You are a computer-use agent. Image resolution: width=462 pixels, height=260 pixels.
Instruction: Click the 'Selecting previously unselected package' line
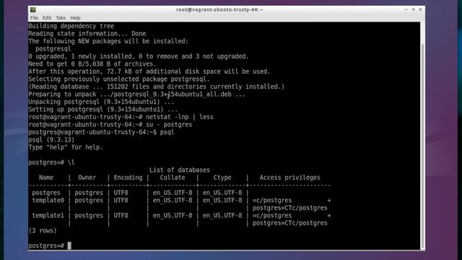click(x=119, y=79)
